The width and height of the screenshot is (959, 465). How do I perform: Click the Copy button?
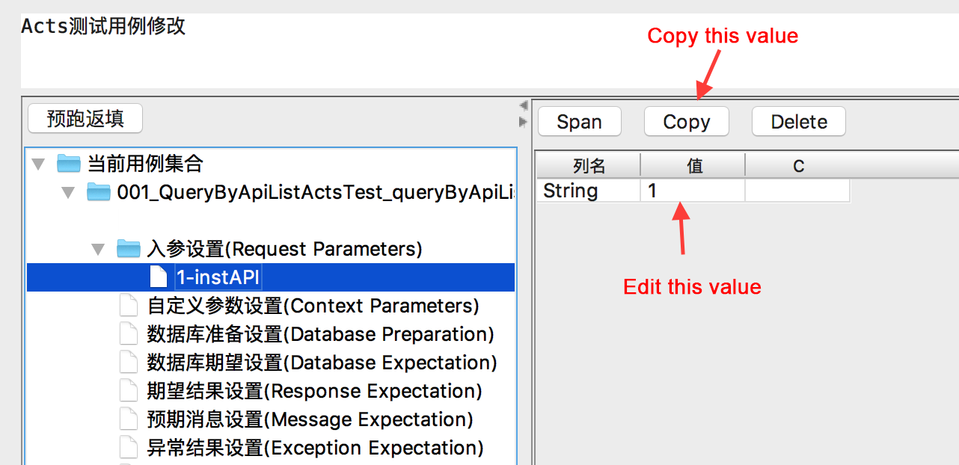686,122
